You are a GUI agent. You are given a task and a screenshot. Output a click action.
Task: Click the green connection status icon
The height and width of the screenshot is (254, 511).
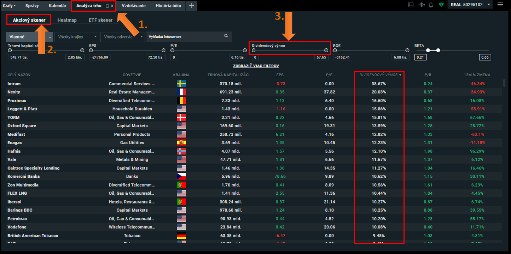[x=441, y=5]
